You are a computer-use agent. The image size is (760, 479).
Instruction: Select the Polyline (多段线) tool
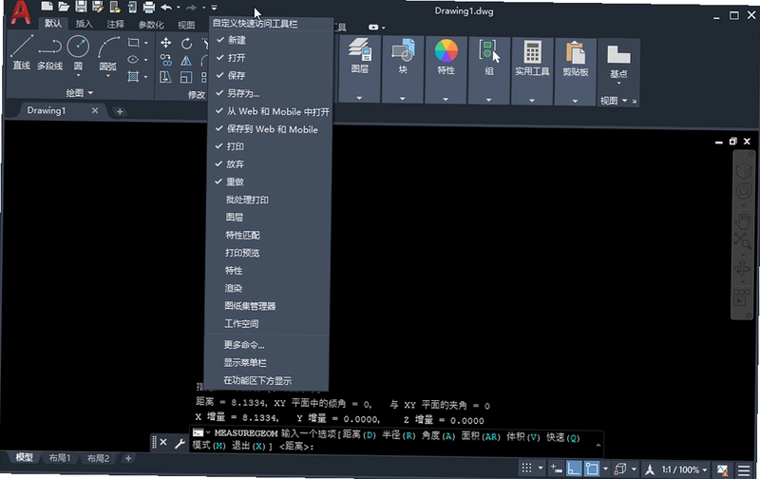click(50, 53)
